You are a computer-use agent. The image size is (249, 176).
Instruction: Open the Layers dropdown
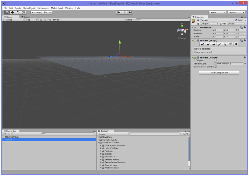217,13
